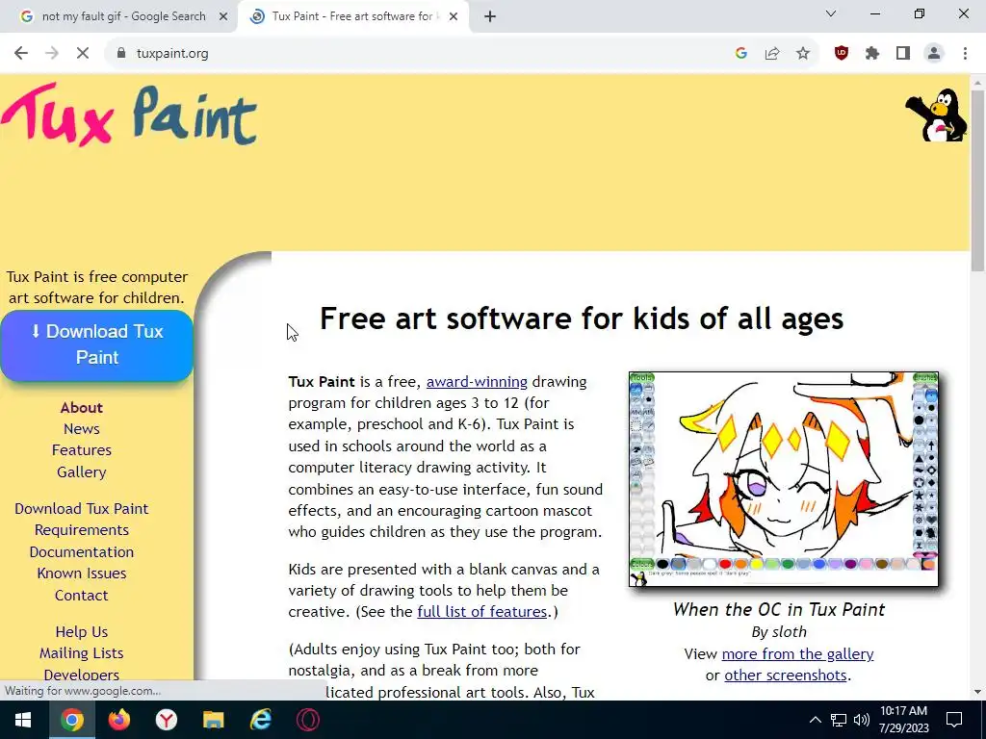986x739 pixels.
Task: Click the Tux Paint logo
Action: tap(129, 115)
